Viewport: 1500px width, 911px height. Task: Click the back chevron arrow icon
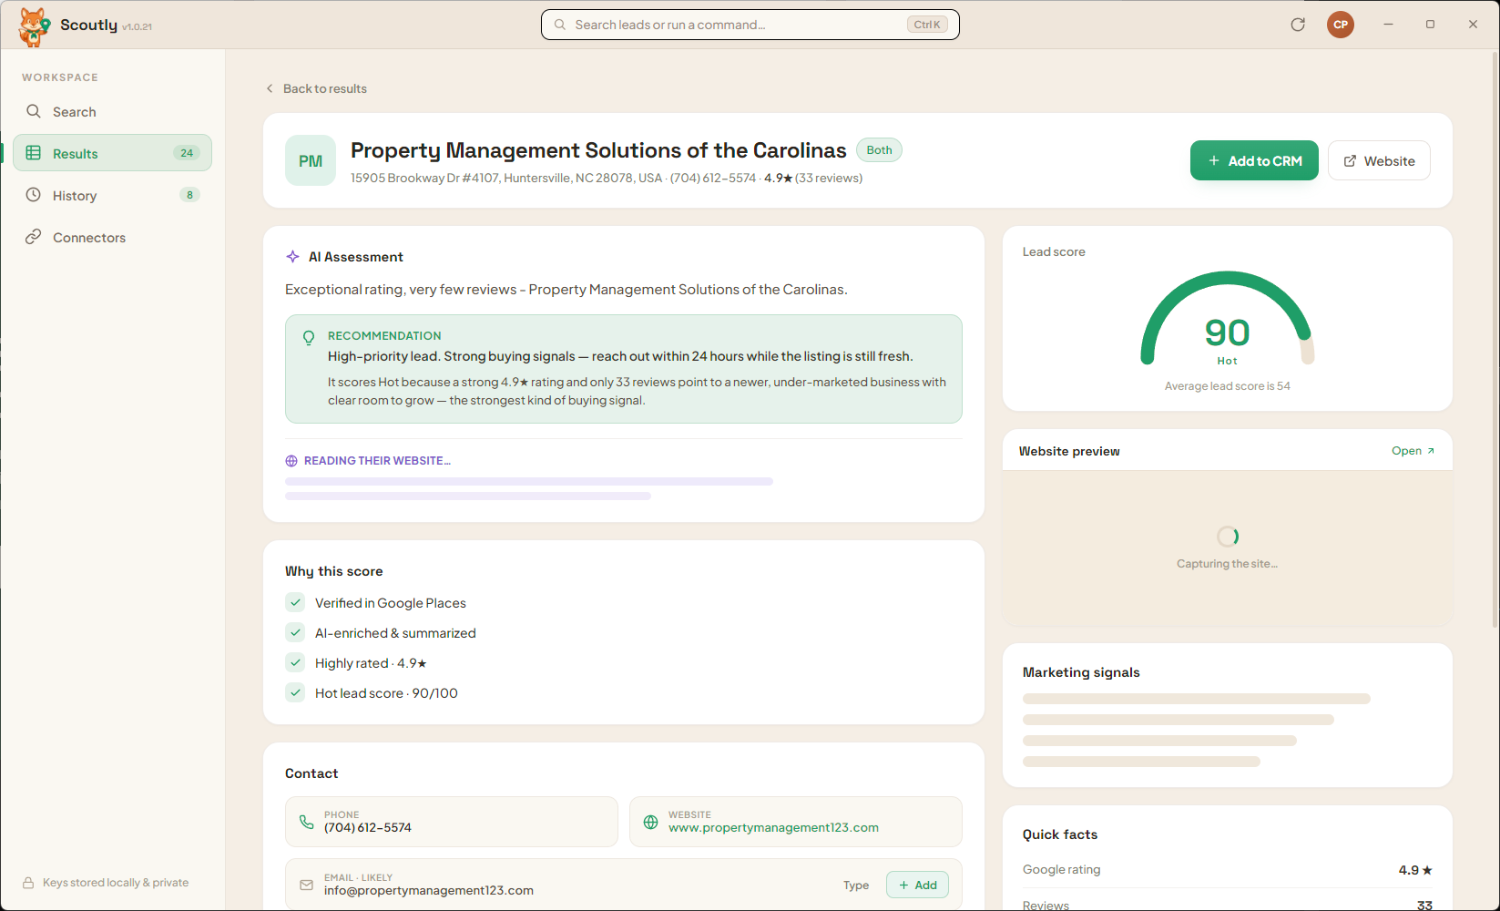pos(270,88)
